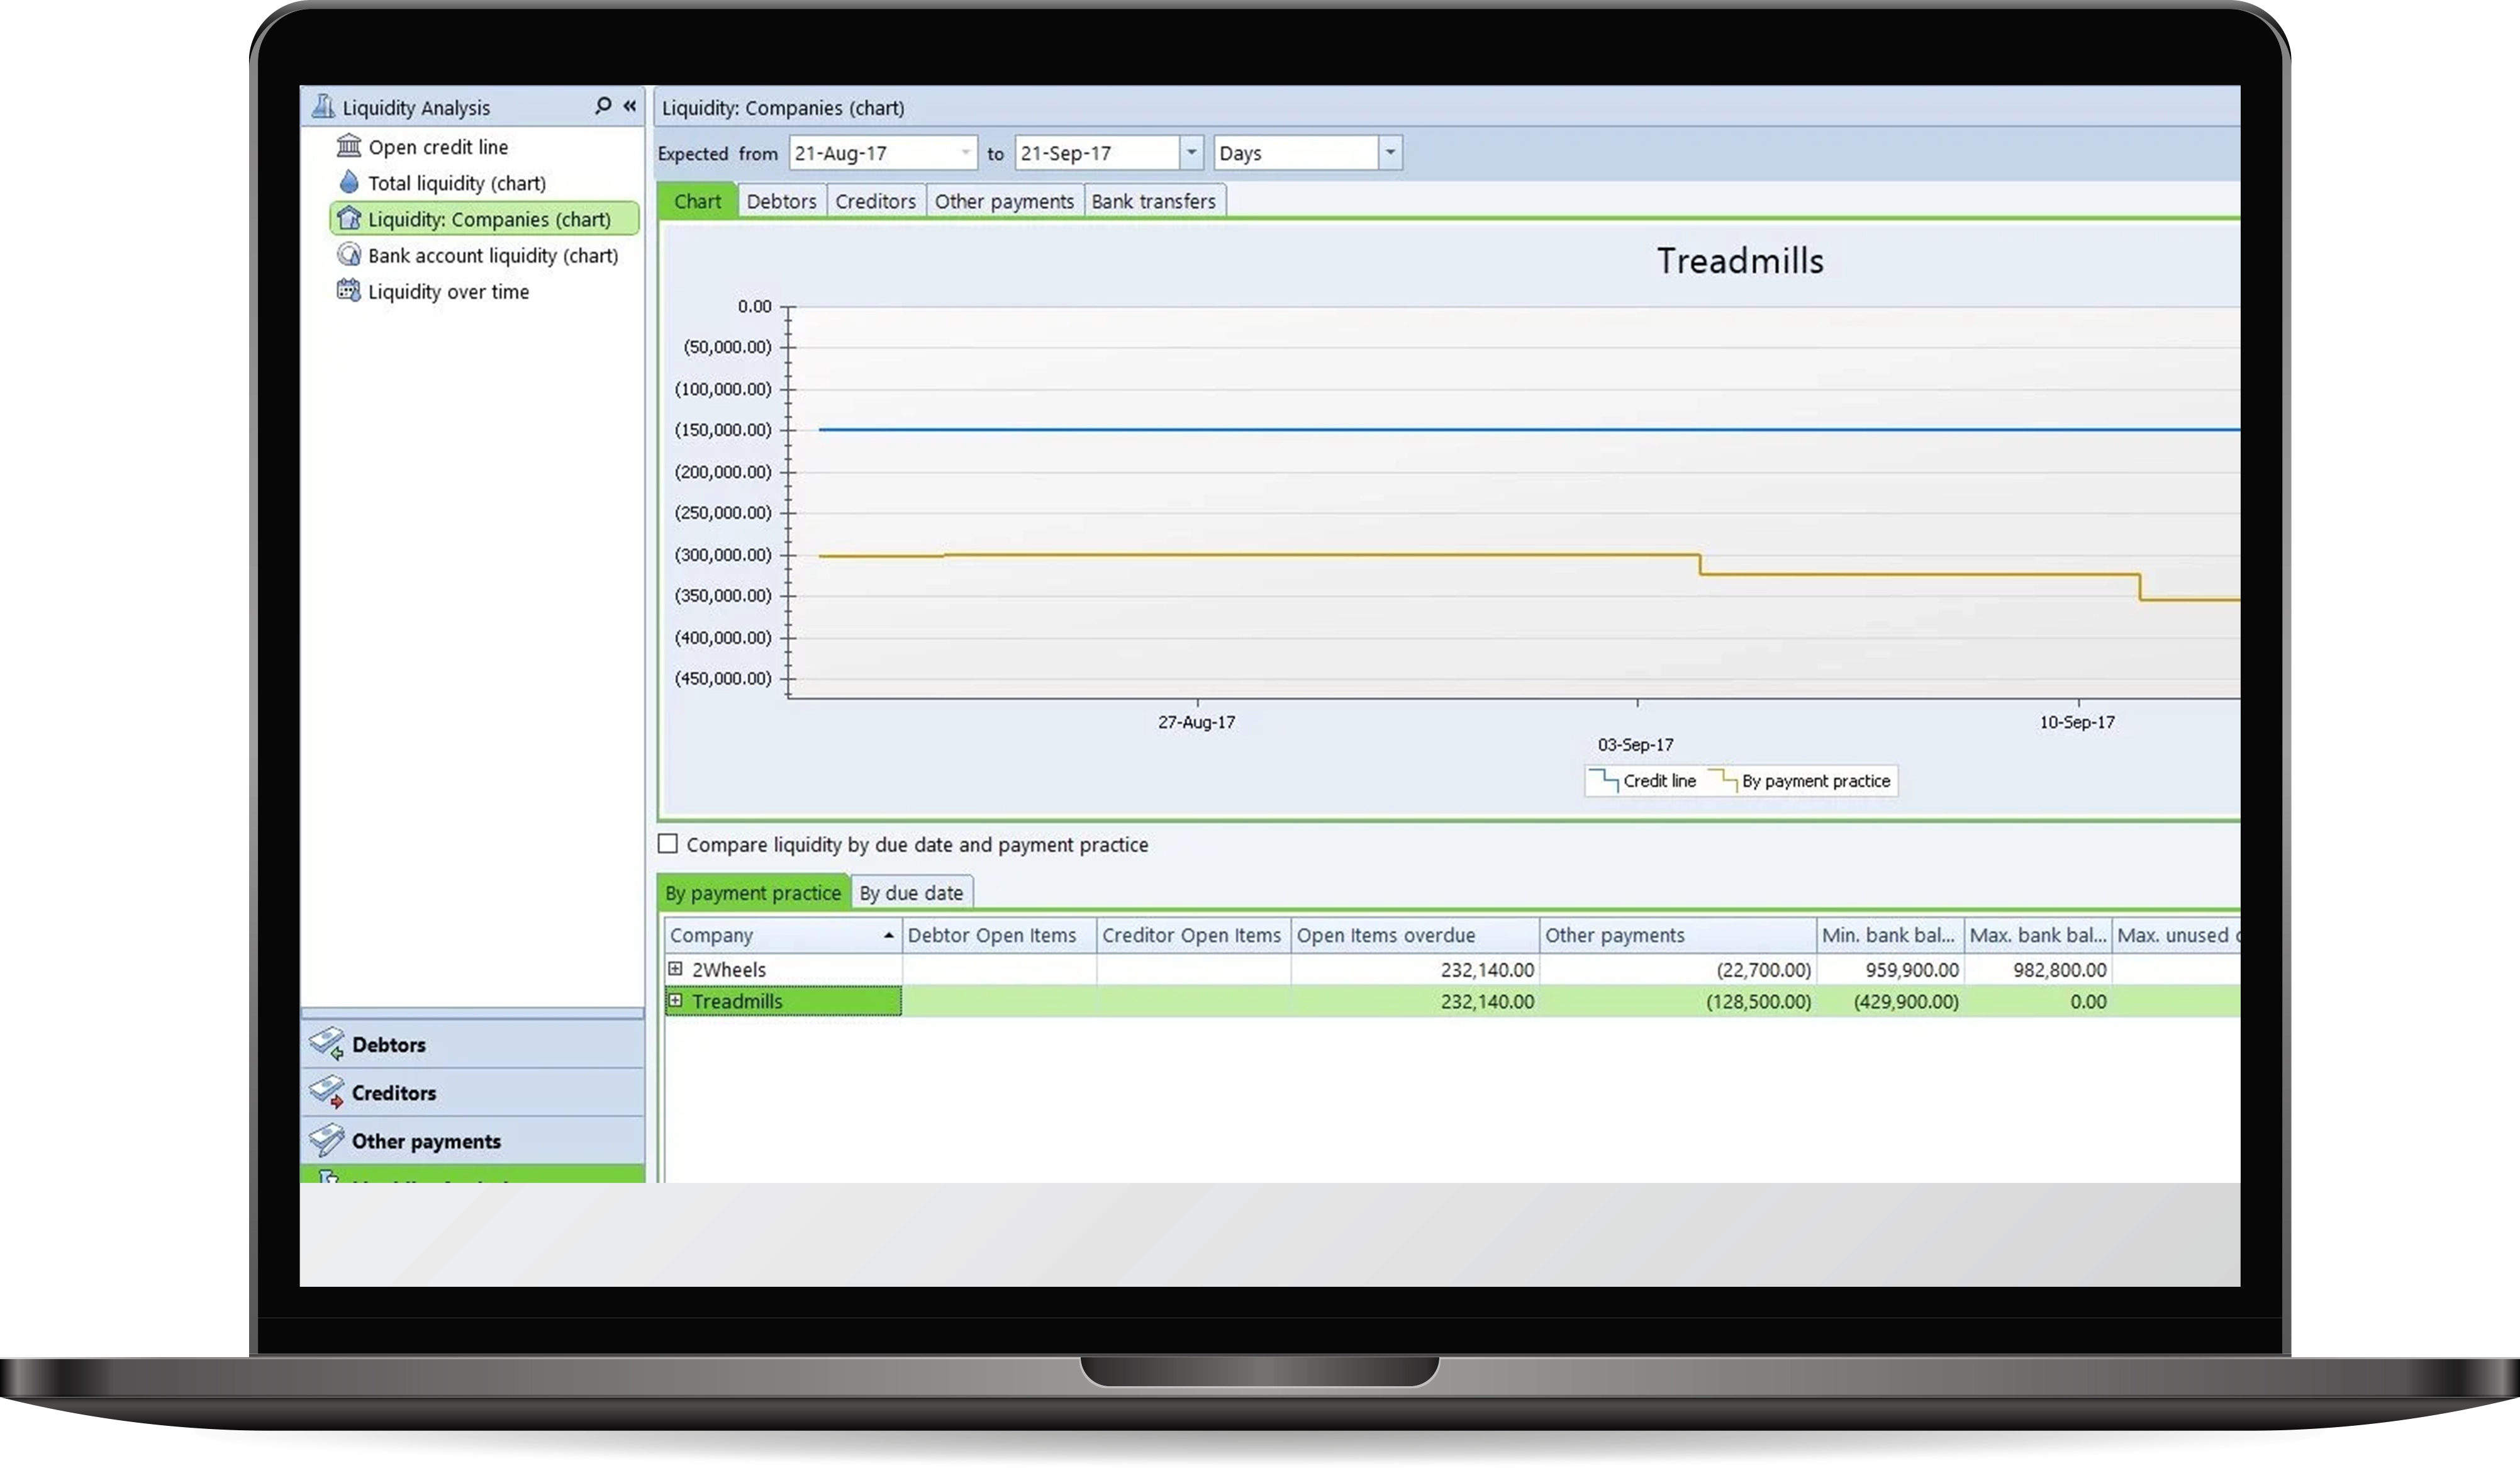This screenshot has width=2520, height=1468.
Task: Enable Compare liquidity by due date checkbox
Action: click(x=669, y=844)
